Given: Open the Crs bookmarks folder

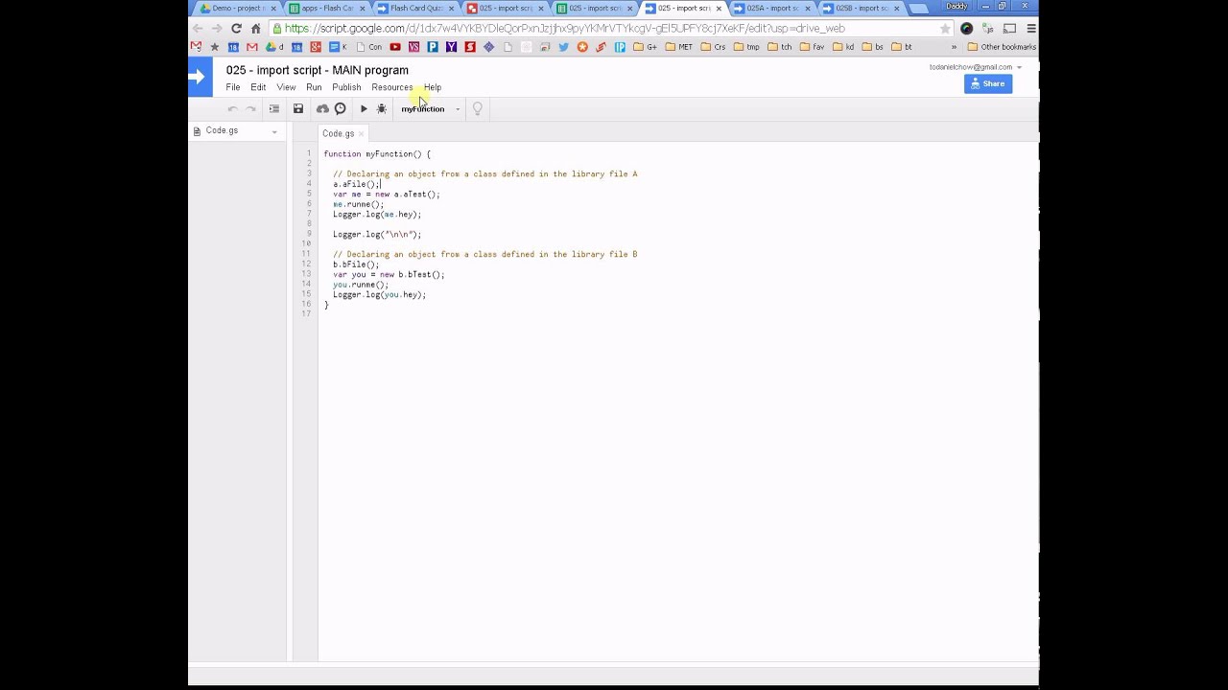Looking at the screenshot, I should pyautogui.click(x=714, y=47).
